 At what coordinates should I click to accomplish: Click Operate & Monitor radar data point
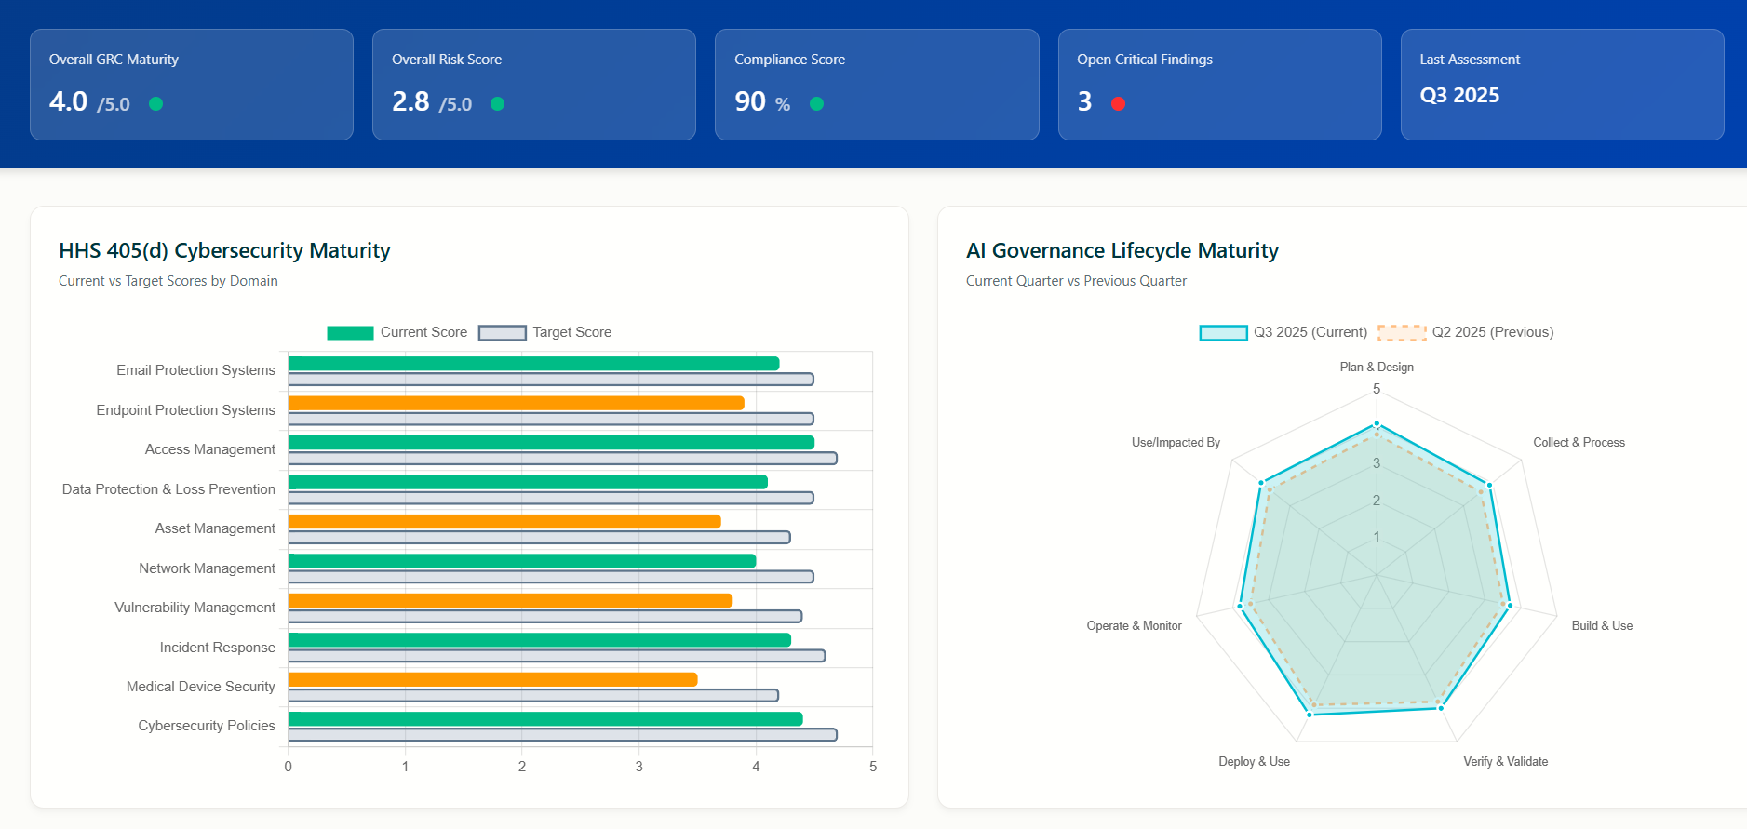pos(1240,607)
